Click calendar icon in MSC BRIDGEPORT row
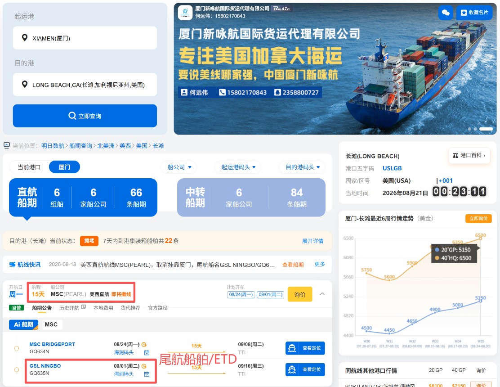This screenshot has width=500, height=387. click(147, 352)
